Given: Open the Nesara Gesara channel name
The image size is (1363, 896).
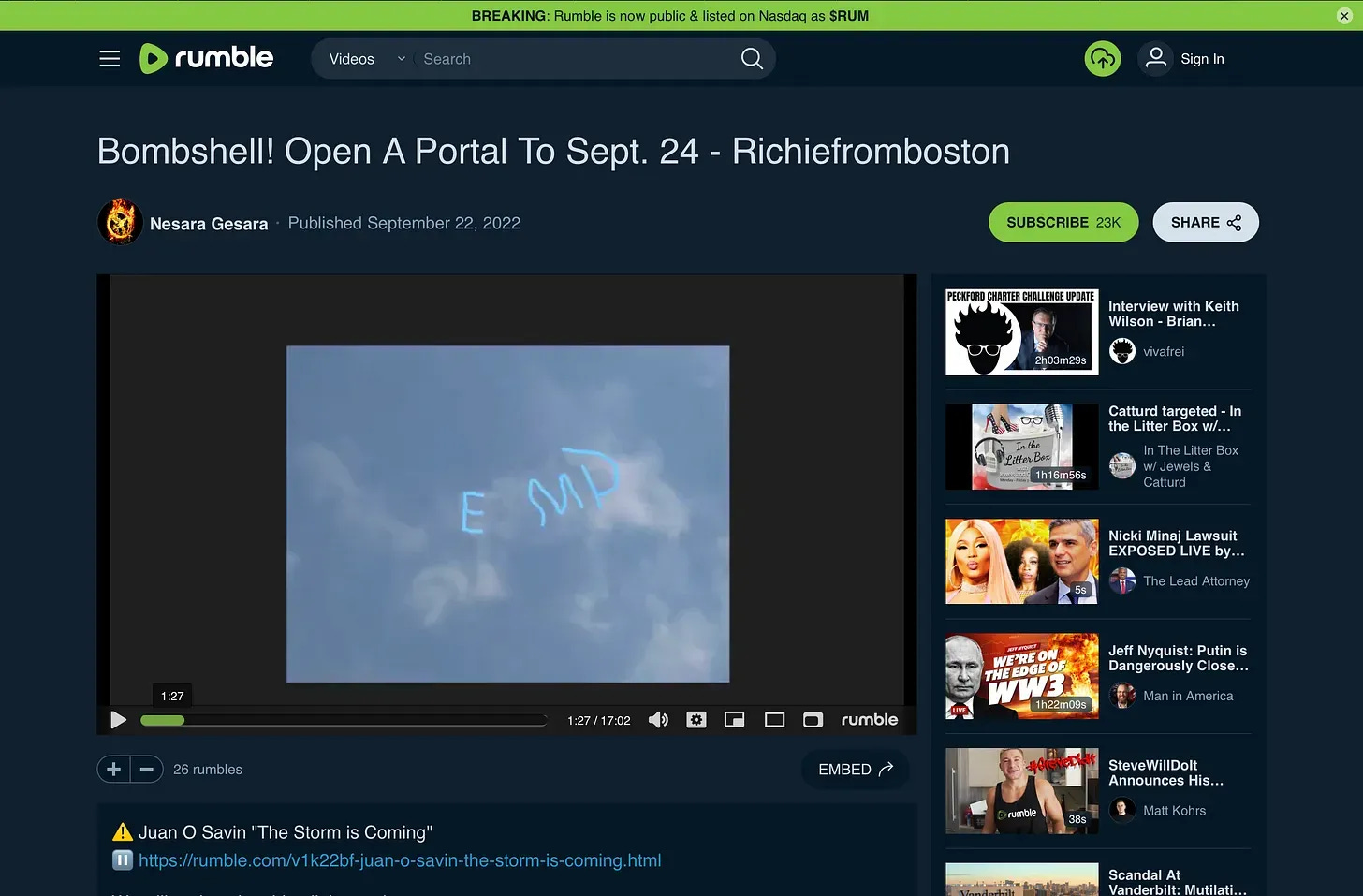Looking at the screenshot, I should click(x=209, y=224).
